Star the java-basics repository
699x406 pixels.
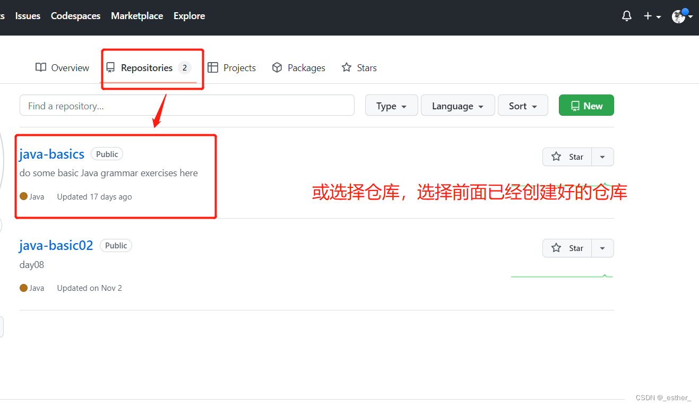[567, 157]
